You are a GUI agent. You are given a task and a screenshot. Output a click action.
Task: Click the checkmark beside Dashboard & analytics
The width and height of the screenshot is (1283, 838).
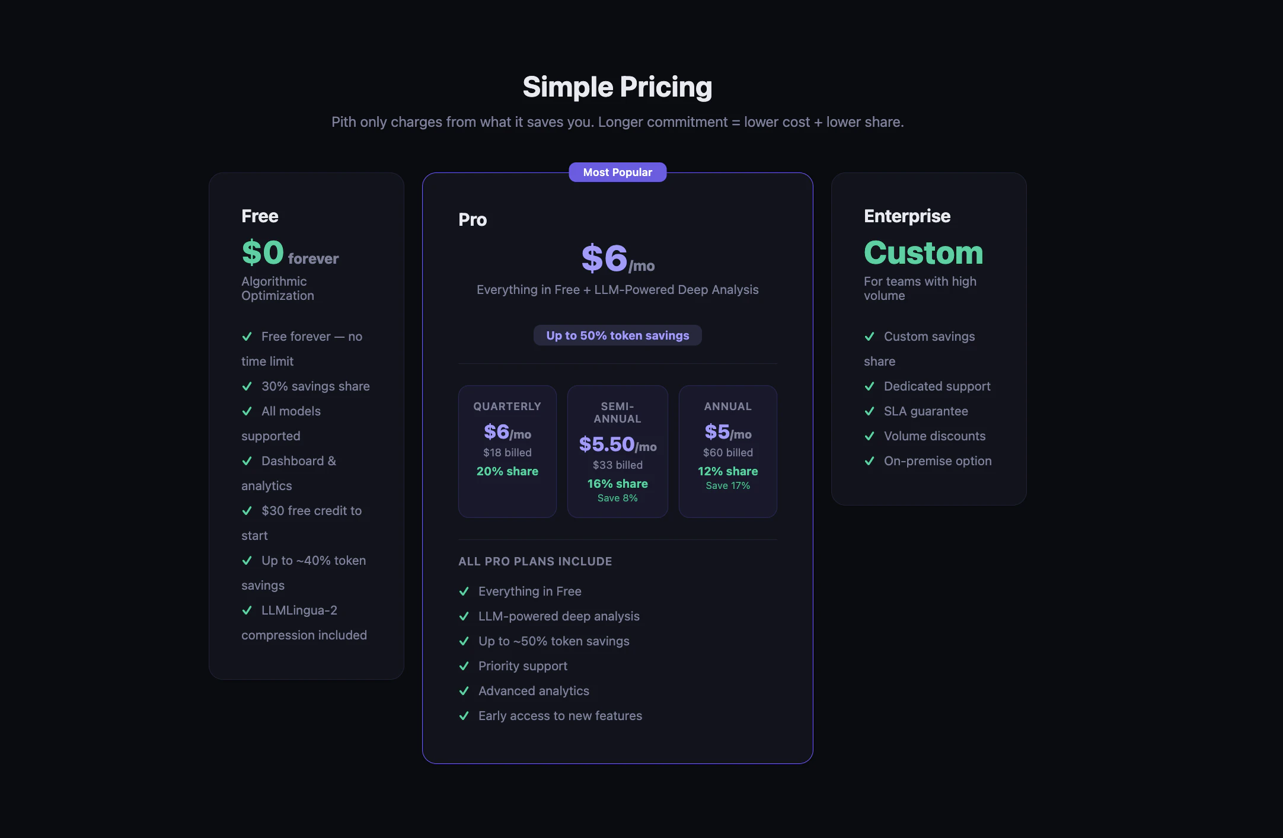click(x=248, y=461)
